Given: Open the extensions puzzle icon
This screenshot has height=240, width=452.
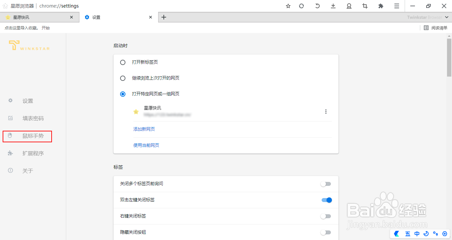Looking at the screenshot, I should 381,6.
